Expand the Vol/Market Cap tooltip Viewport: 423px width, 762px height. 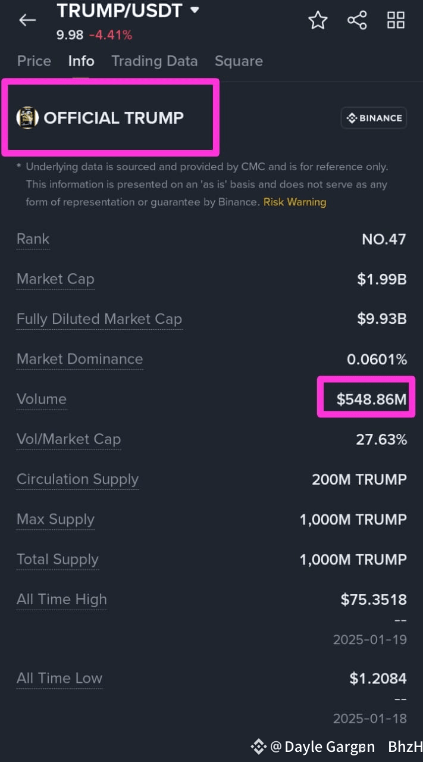(68, 439)
